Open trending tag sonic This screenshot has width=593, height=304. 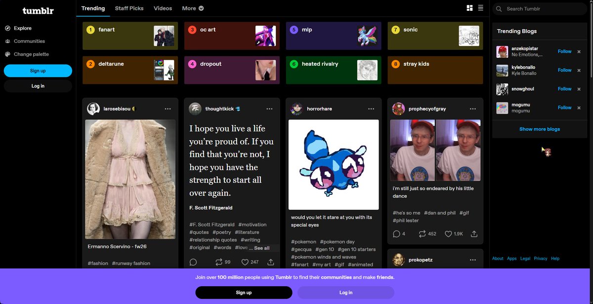pos(435,36)
